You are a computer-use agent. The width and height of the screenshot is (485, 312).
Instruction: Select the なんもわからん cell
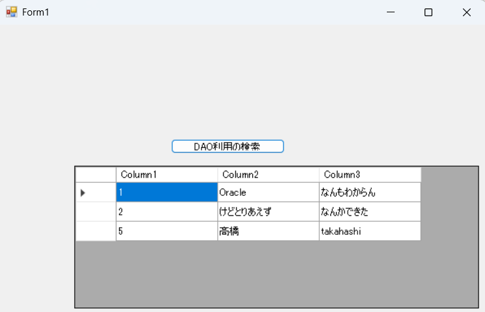[370, 192]
